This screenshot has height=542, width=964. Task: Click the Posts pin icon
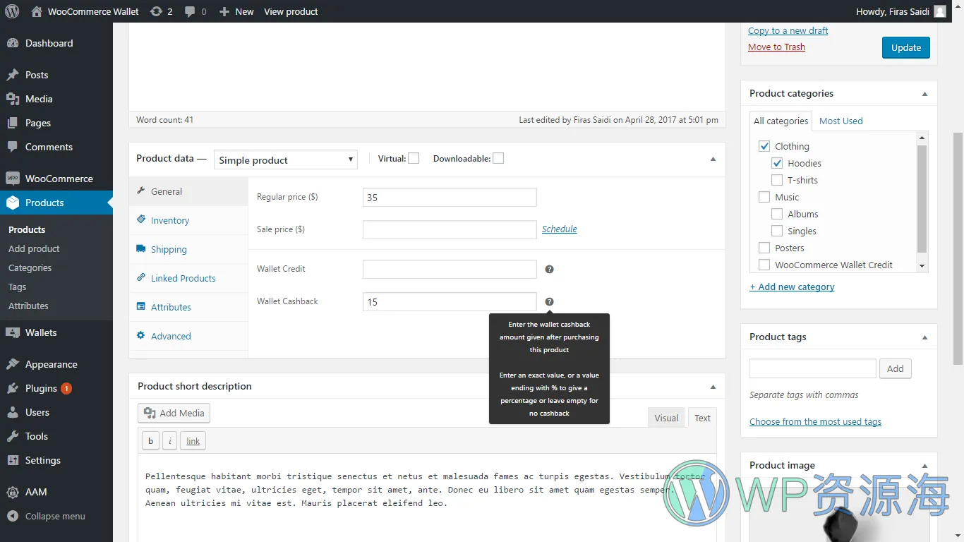[x=13, y=75]
